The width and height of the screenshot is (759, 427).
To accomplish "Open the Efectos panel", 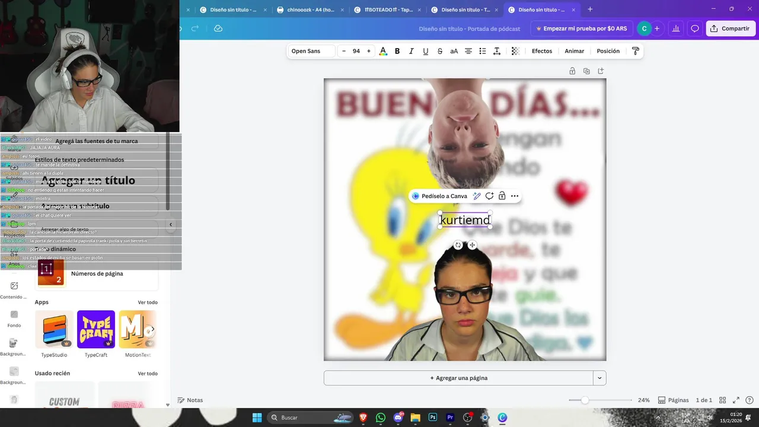I will click(542, 51).
